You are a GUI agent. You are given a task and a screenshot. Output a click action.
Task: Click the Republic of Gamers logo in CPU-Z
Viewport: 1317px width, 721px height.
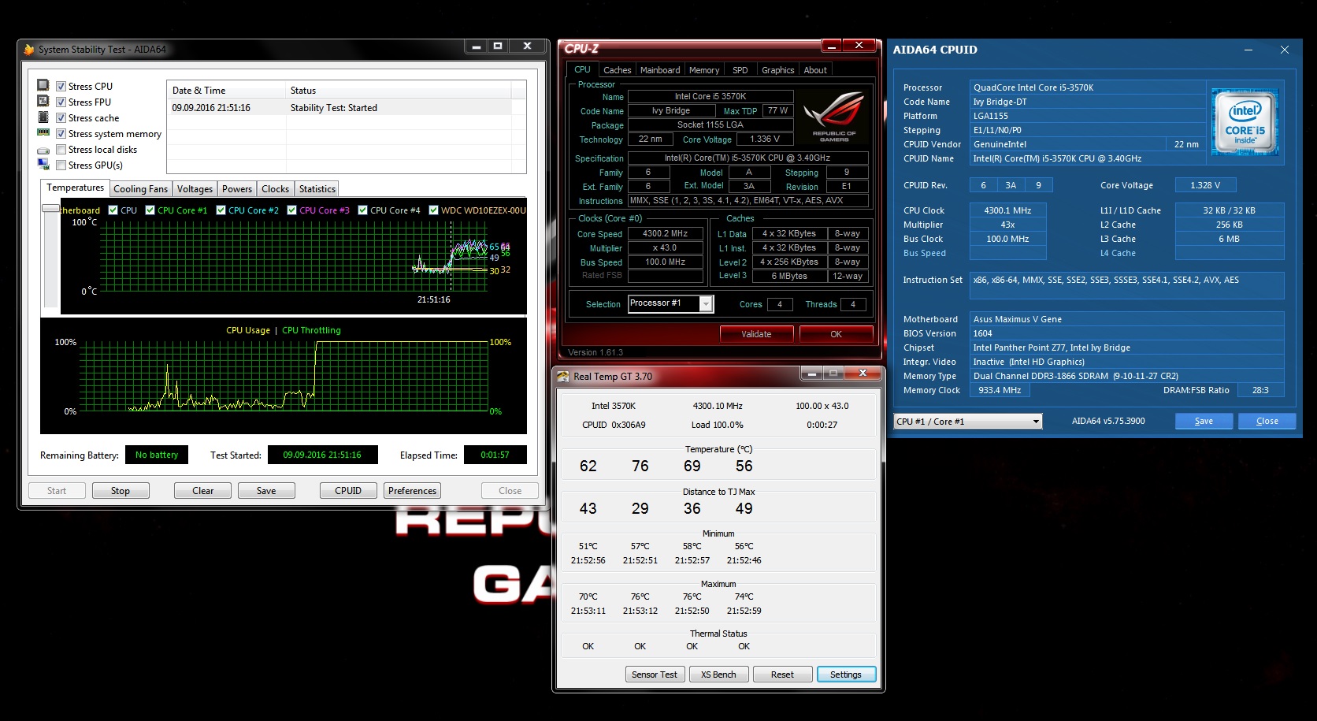coord(834,116)
